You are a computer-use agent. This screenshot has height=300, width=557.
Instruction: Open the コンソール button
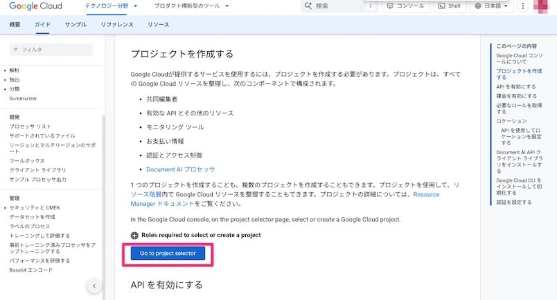[x=406, y=6]
